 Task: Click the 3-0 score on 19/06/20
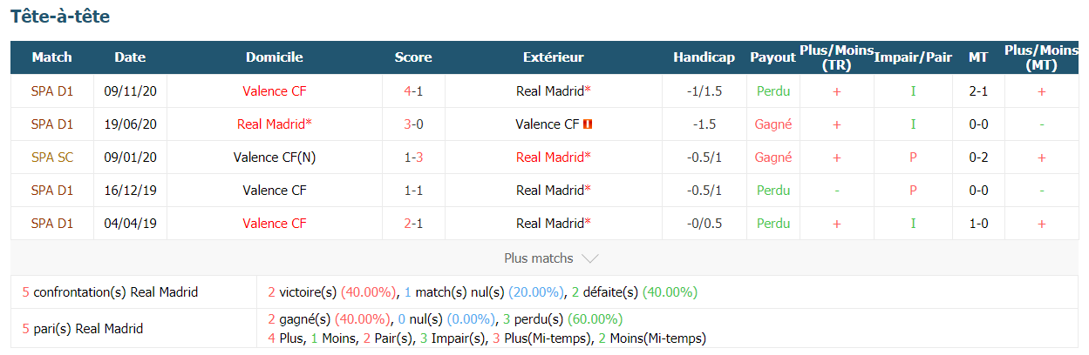(413, 124)
